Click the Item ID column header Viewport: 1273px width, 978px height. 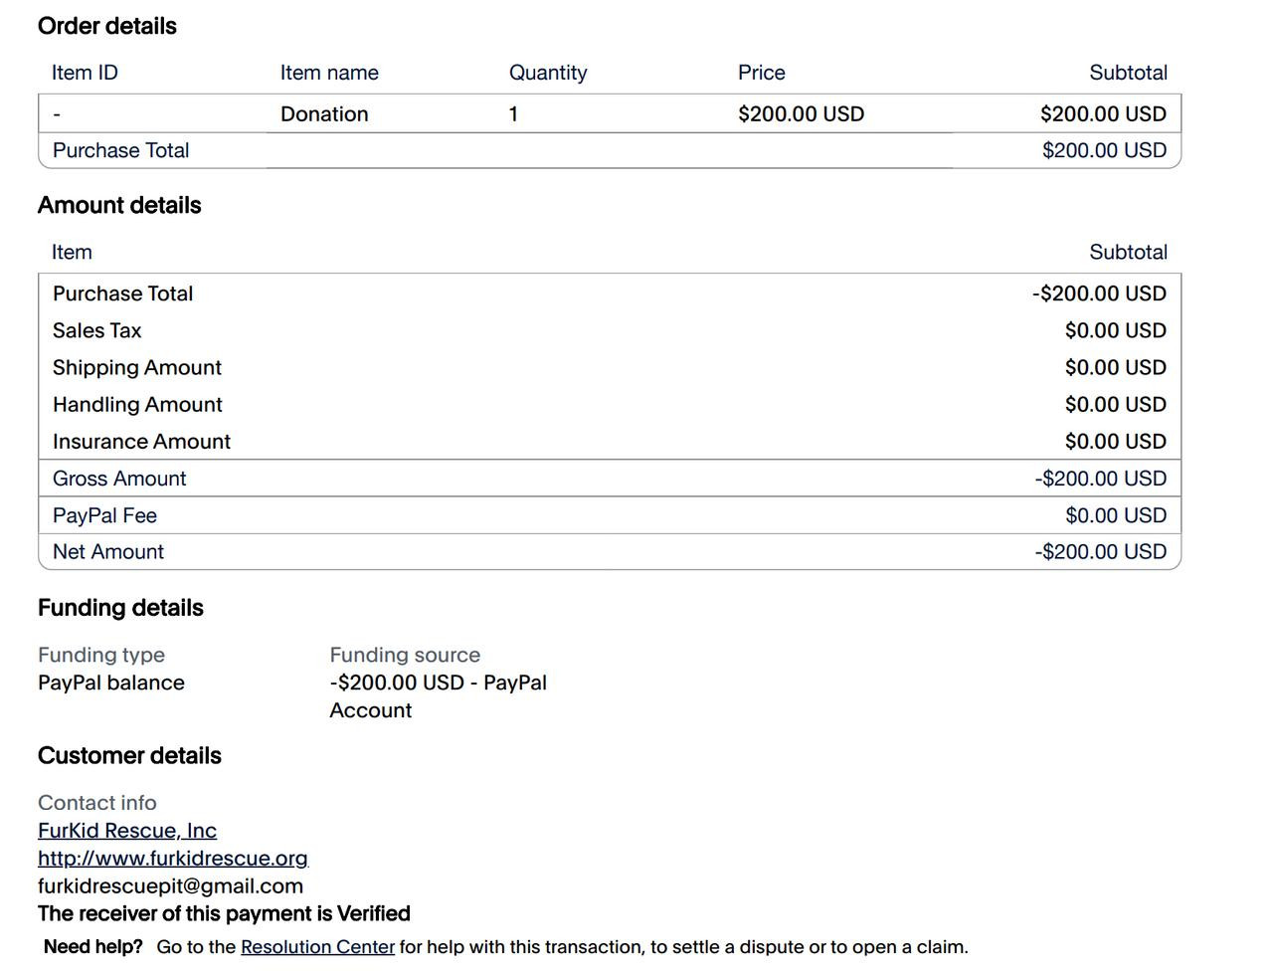point(85,73)
